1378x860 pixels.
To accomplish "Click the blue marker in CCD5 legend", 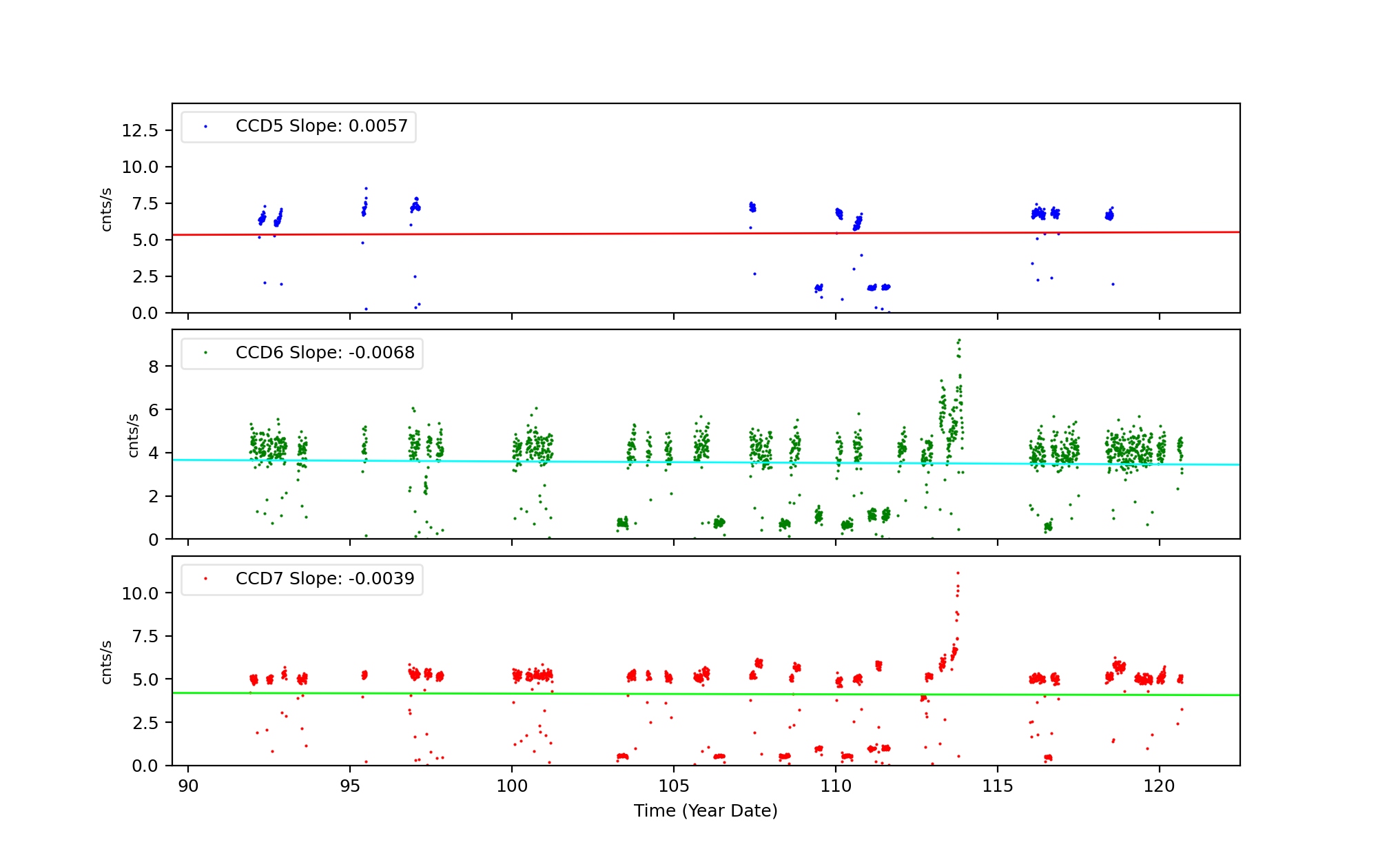I will (205, 127).
